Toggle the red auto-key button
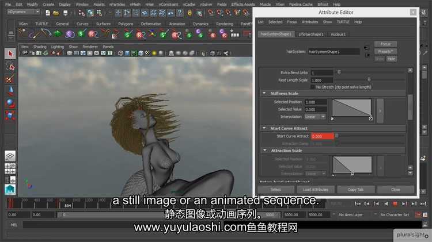 (x=418, y=214)
